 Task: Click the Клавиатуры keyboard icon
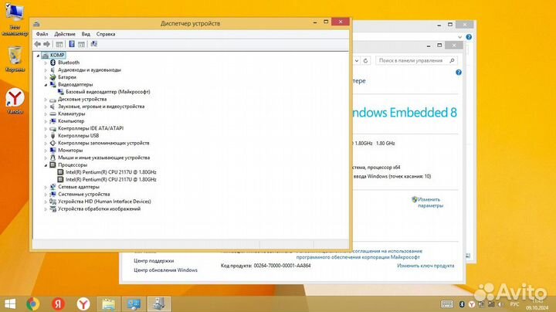[x=53, y=114]
